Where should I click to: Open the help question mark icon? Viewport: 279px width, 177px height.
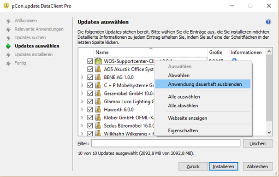[x=268, y=22]
